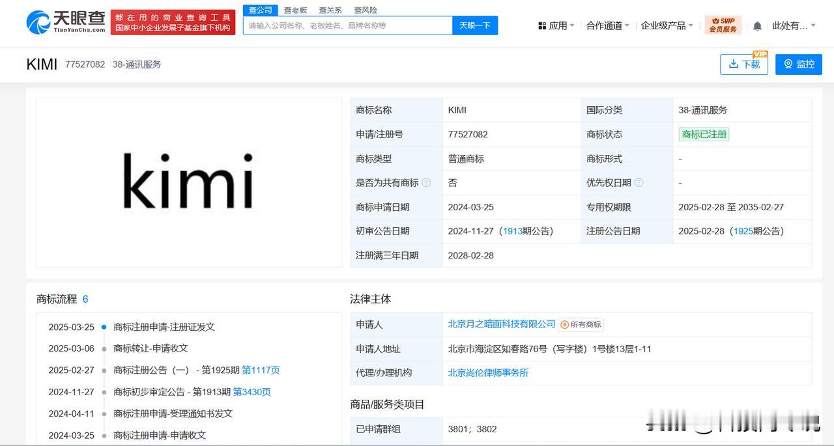Click the SVIP membership service badge

pyautogui.click(x=723, y=25)
